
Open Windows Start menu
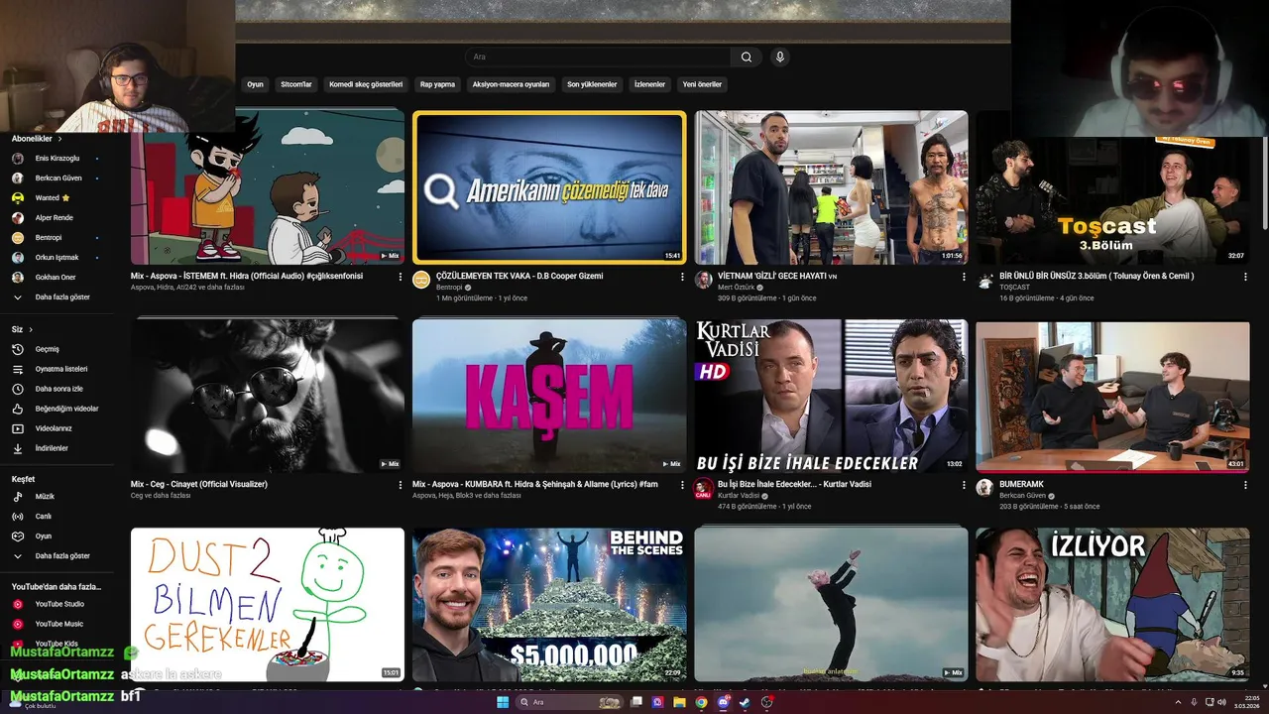click(502, 702)
